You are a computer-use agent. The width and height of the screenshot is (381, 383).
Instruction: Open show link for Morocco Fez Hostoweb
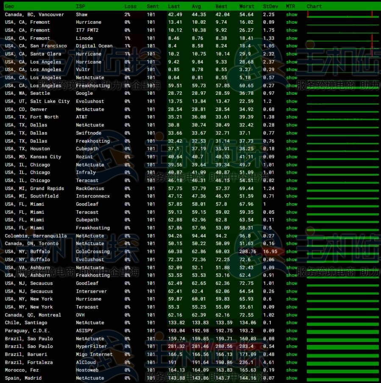(292, 370)
